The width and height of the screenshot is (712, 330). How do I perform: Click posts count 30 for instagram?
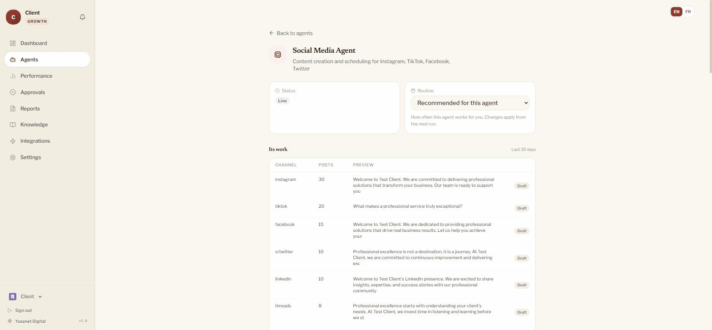pyautogui.click(x=321, y=180)
